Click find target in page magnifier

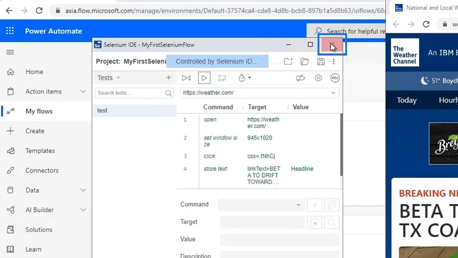coord(332,223)
